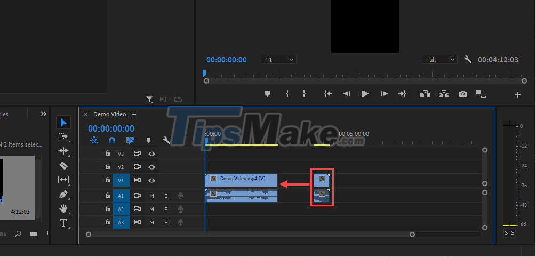
Task: Play the sequence in Program monitor
Action: (x=365, y=94)
